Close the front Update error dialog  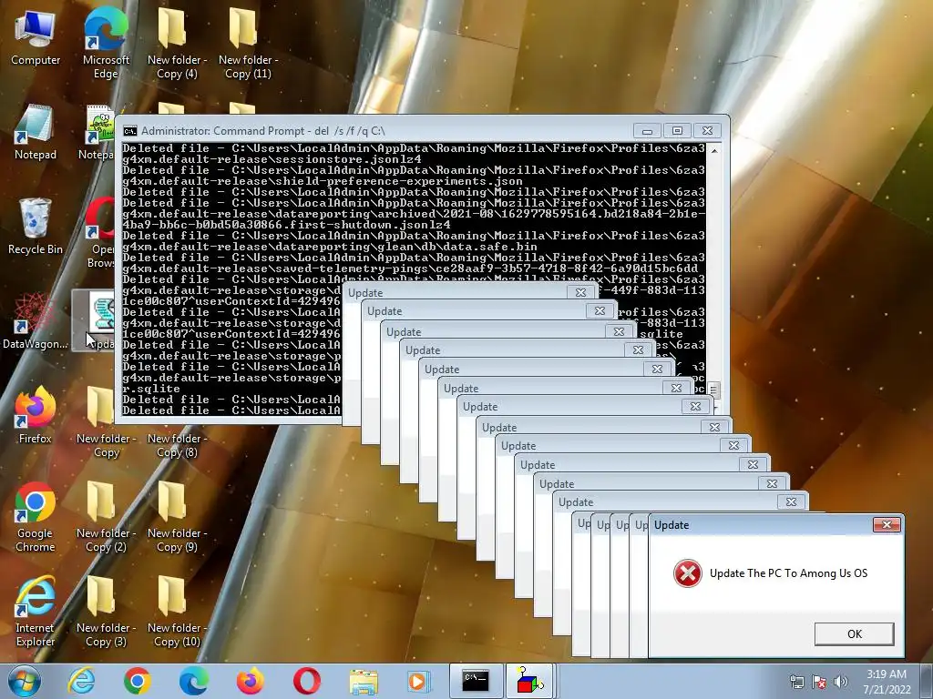tap(887, 525)
